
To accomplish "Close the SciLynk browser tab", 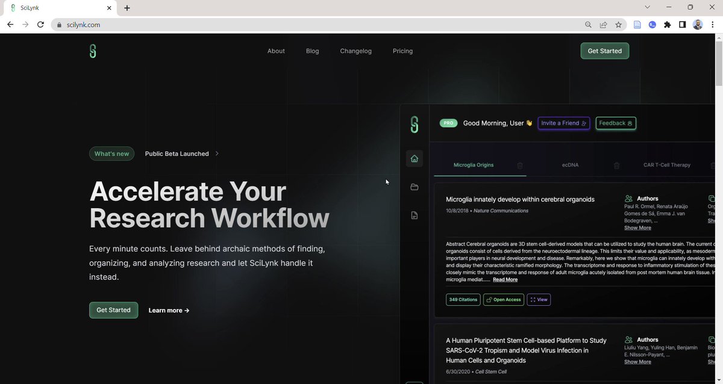I will 108,8.
